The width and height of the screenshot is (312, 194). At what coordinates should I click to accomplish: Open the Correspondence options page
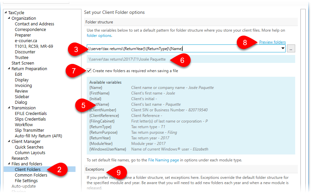tap(30, 29)
